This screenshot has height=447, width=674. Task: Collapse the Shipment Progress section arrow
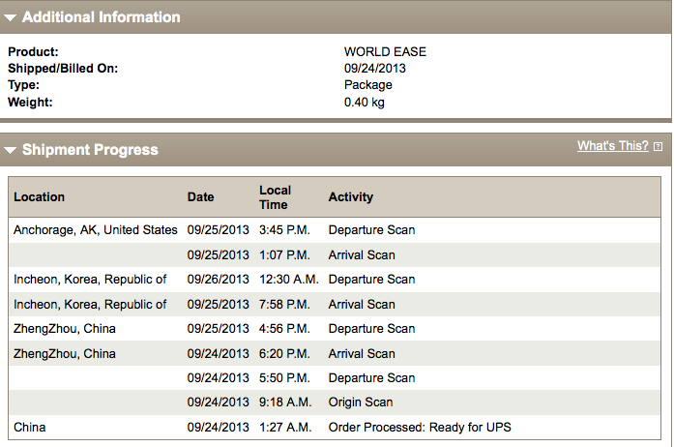point(11,150)
